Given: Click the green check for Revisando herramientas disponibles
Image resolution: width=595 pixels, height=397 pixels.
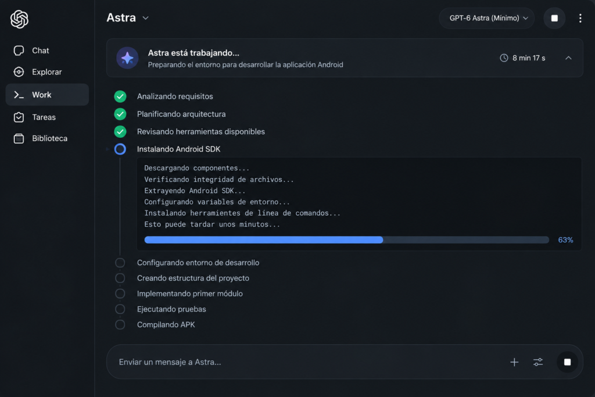Looking at the screenshot, I should (x=120, y=131).
